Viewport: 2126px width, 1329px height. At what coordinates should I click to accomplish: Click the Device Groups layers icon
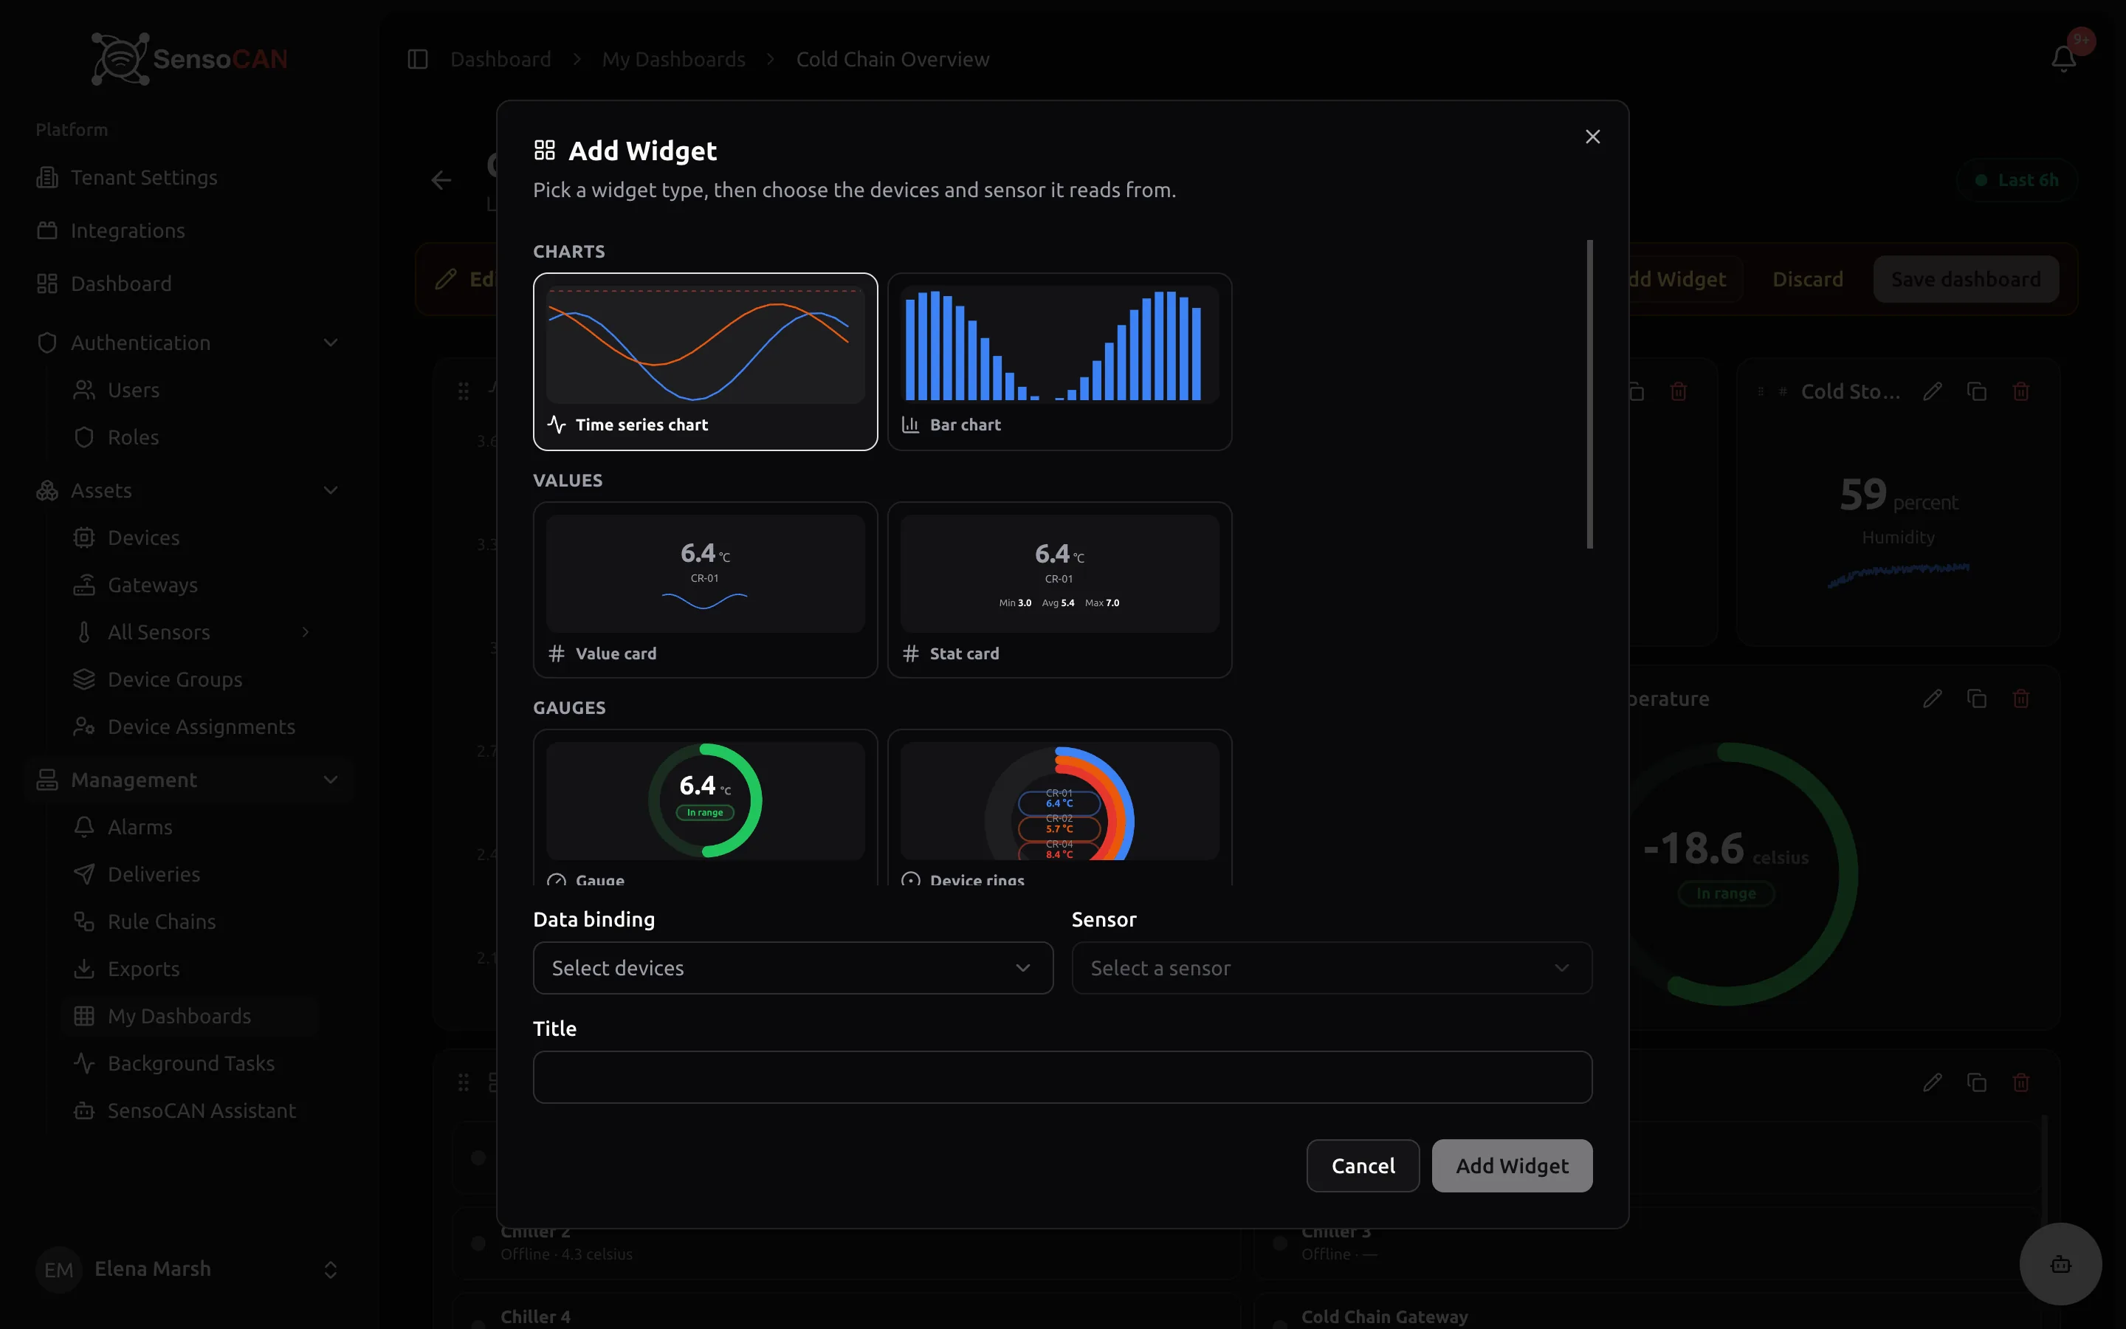pyautogui.click(x=84, y=679)
